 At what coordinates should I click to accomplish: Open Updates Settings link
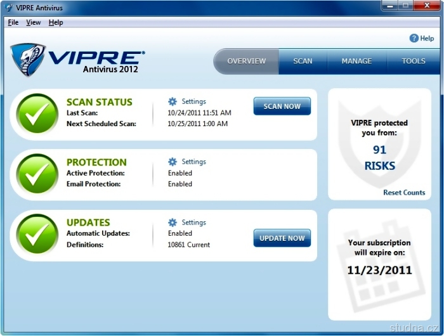pyautogui.click(x=193, y=223)
